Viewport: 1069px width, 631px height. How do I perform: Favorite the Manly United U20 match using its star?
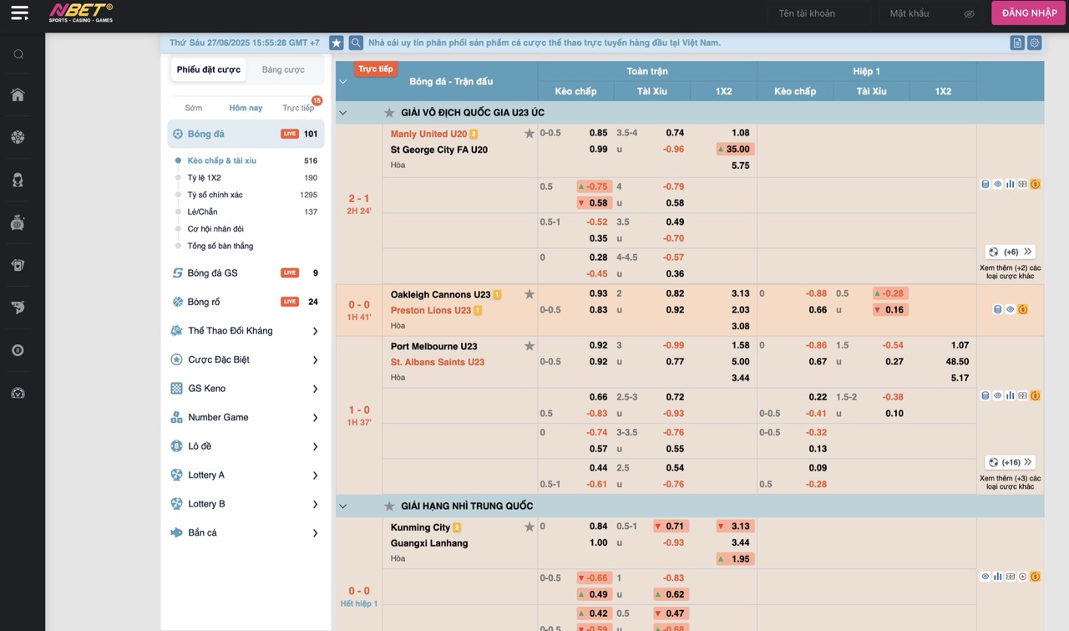click(x=529, y=134)
